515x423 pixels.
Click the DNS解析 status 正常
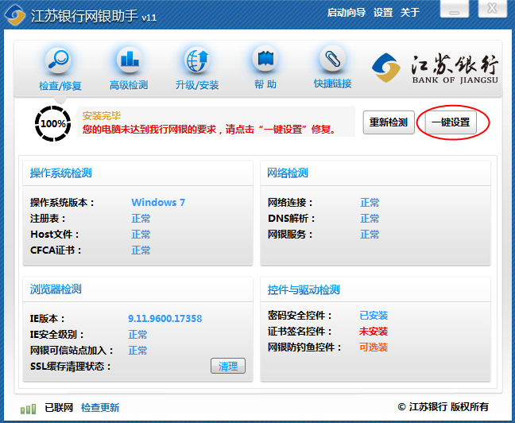pos(370,218)
